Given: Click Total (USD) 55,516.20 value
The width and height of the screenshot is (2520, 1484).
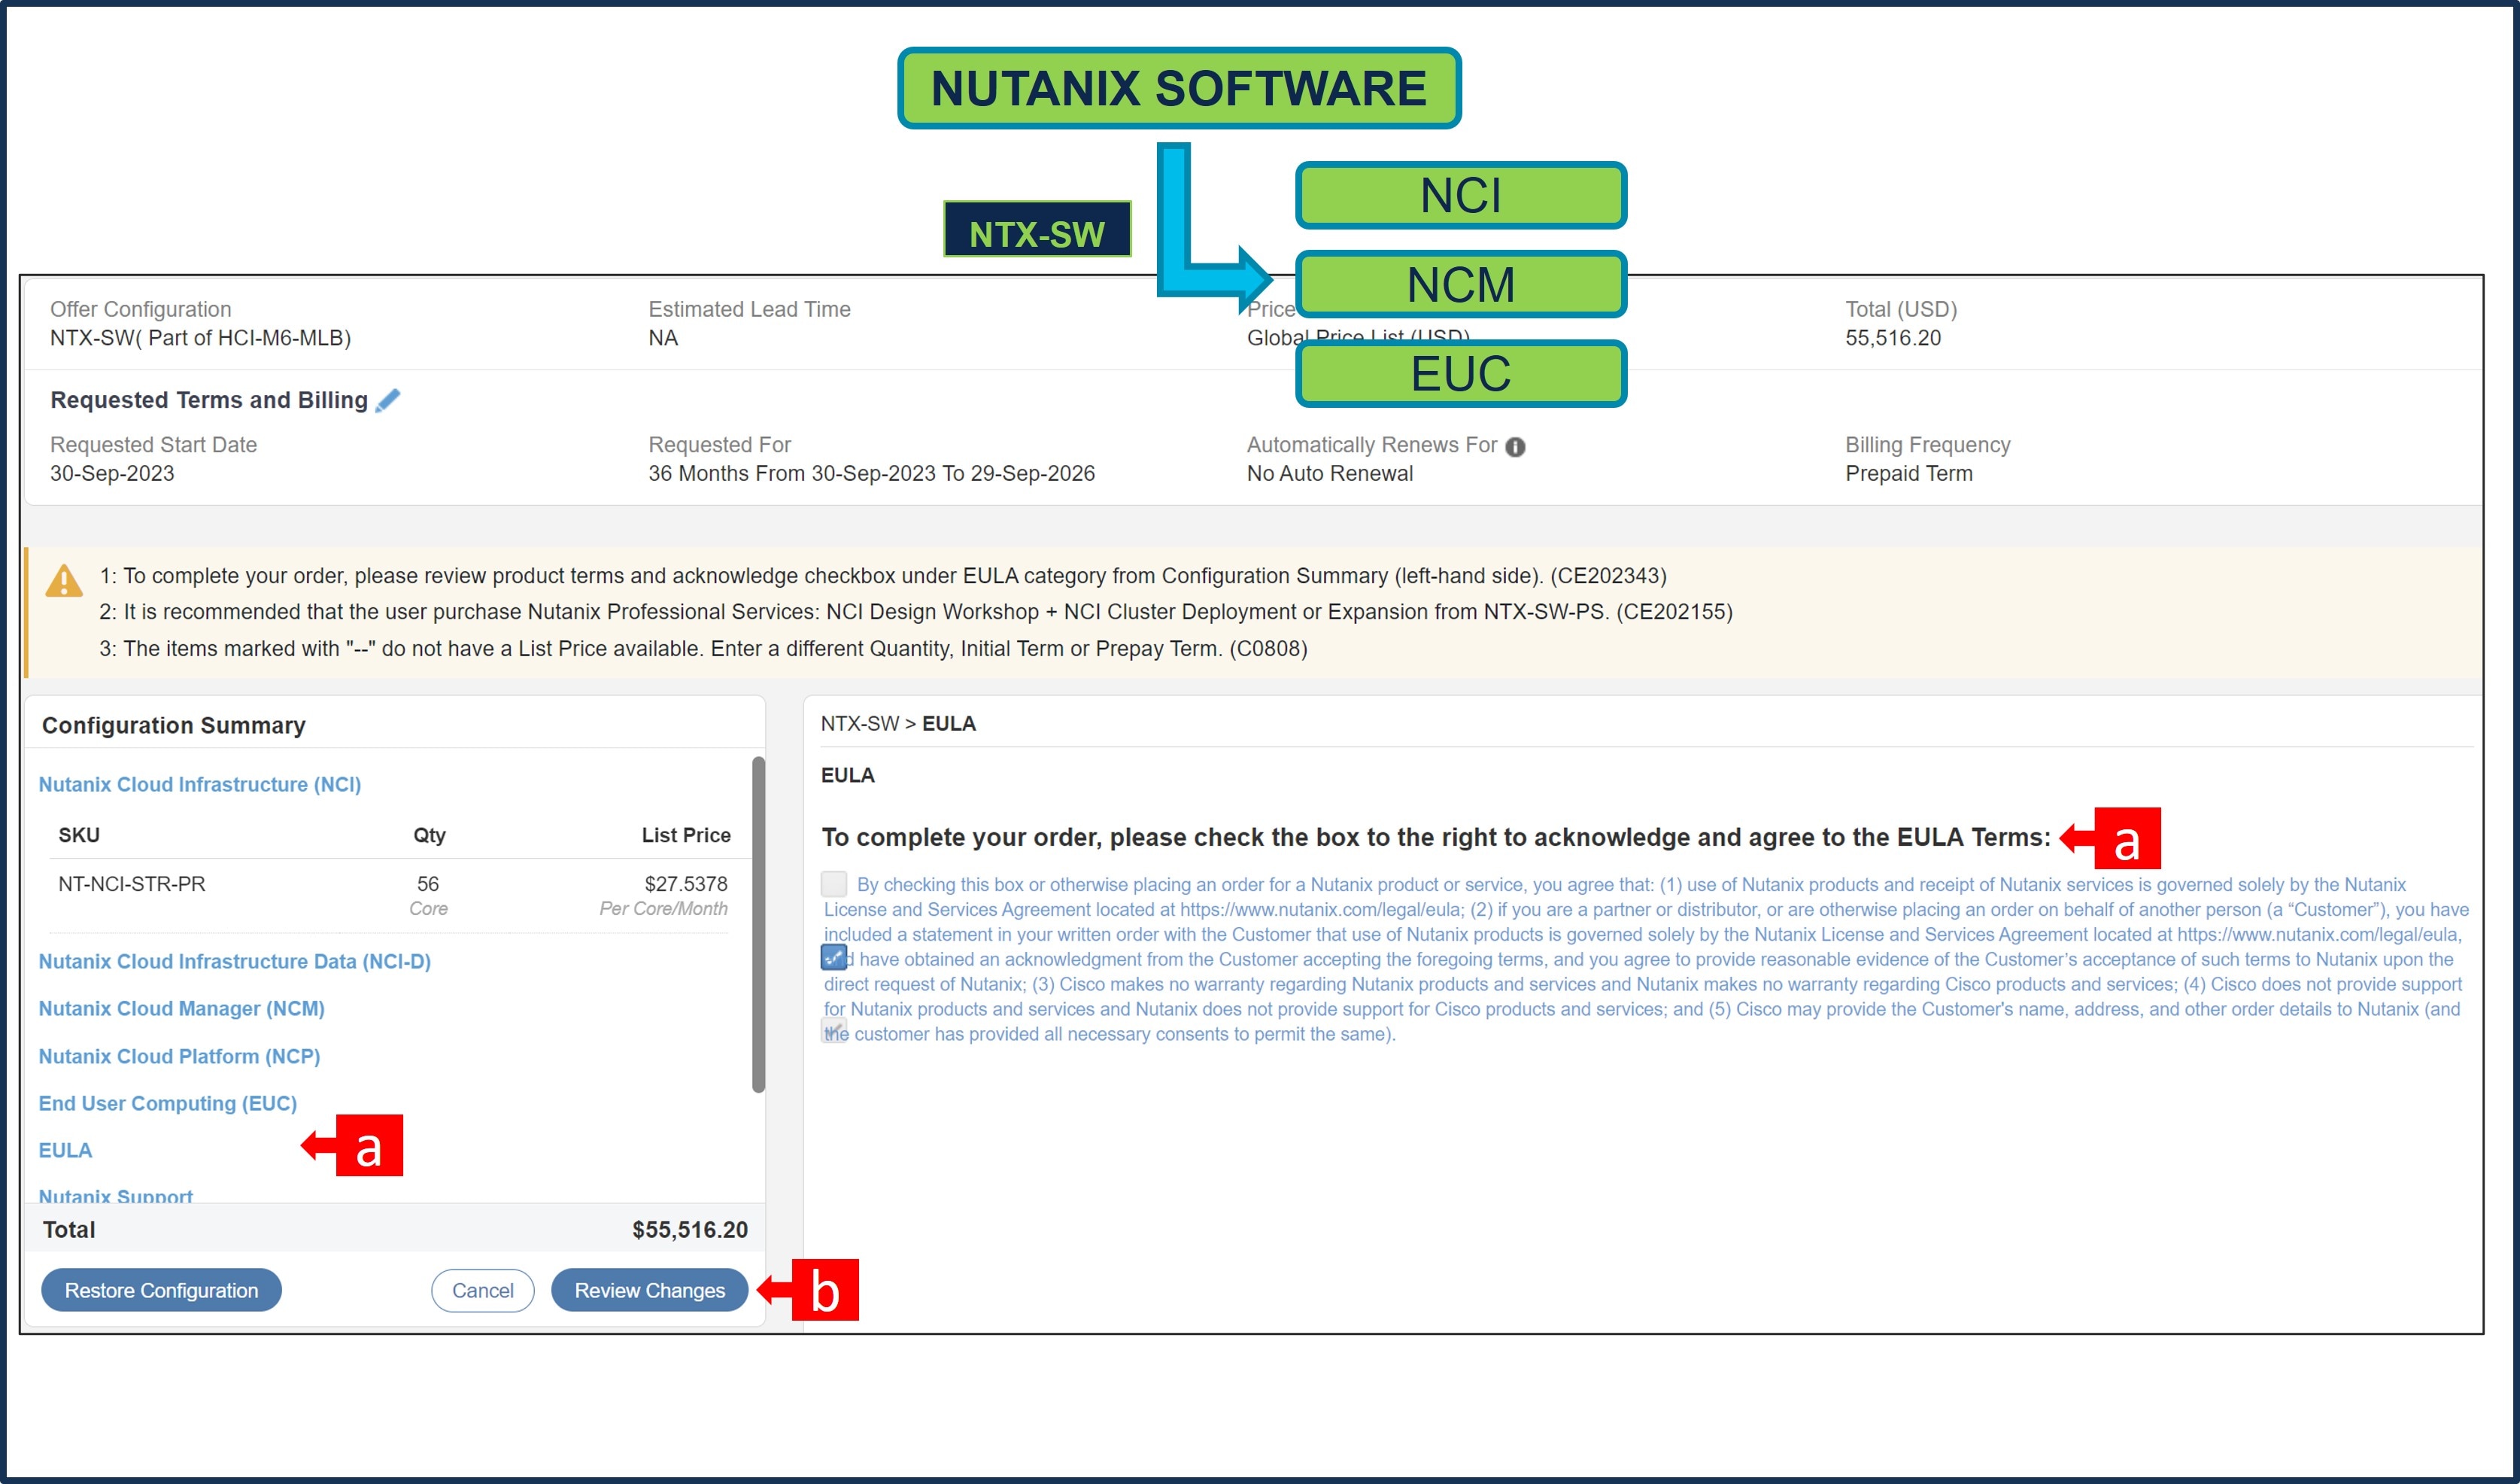Looking at the screenshot, I should (x=1893, y=338).
